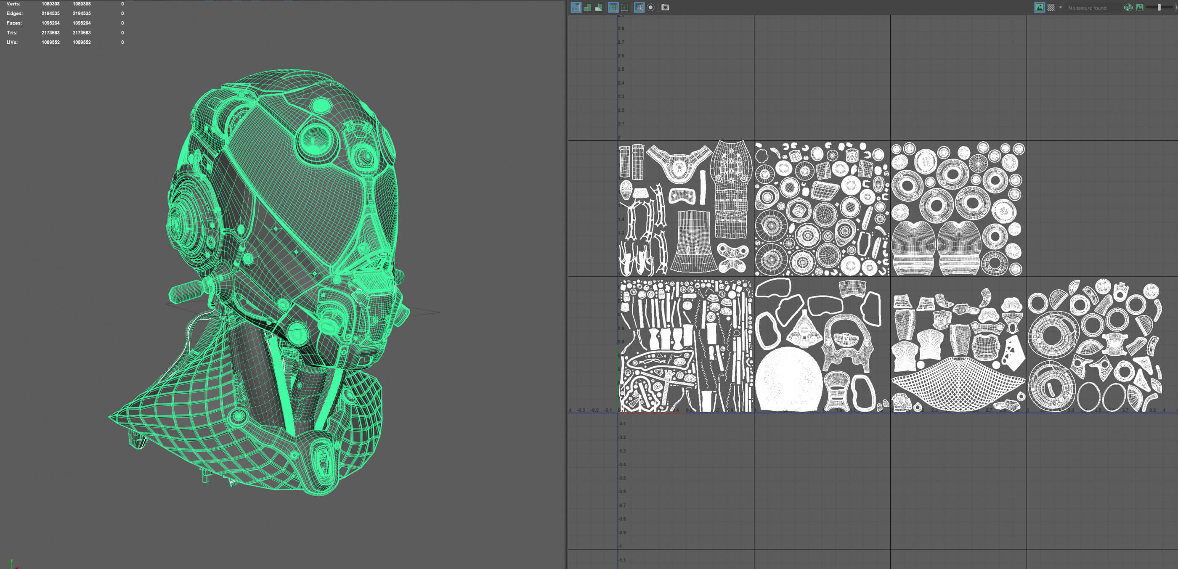Toggle UV distortion shading icon
1178x569 pixels.
[599, 7]
